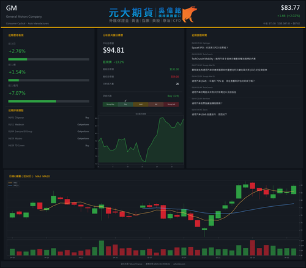The width and height of the screenshot is (306, 268).
Task: Click the volume bar chart below candlesticks
Action: [x=153, y=248]
